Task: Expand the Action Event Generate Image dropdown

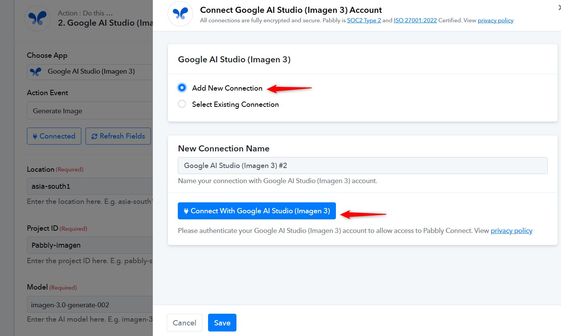Action: [91, 111]
